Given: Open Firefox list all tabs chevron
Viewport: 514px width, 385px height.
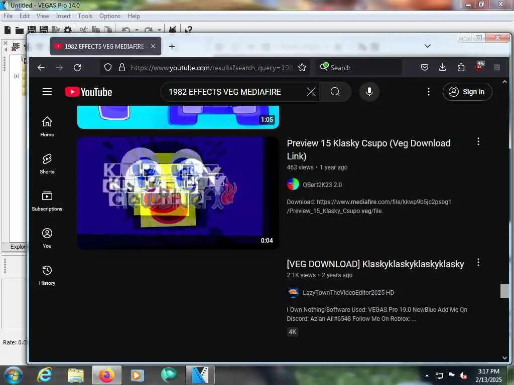Looking at the screenshot, I should coord(428,46).
